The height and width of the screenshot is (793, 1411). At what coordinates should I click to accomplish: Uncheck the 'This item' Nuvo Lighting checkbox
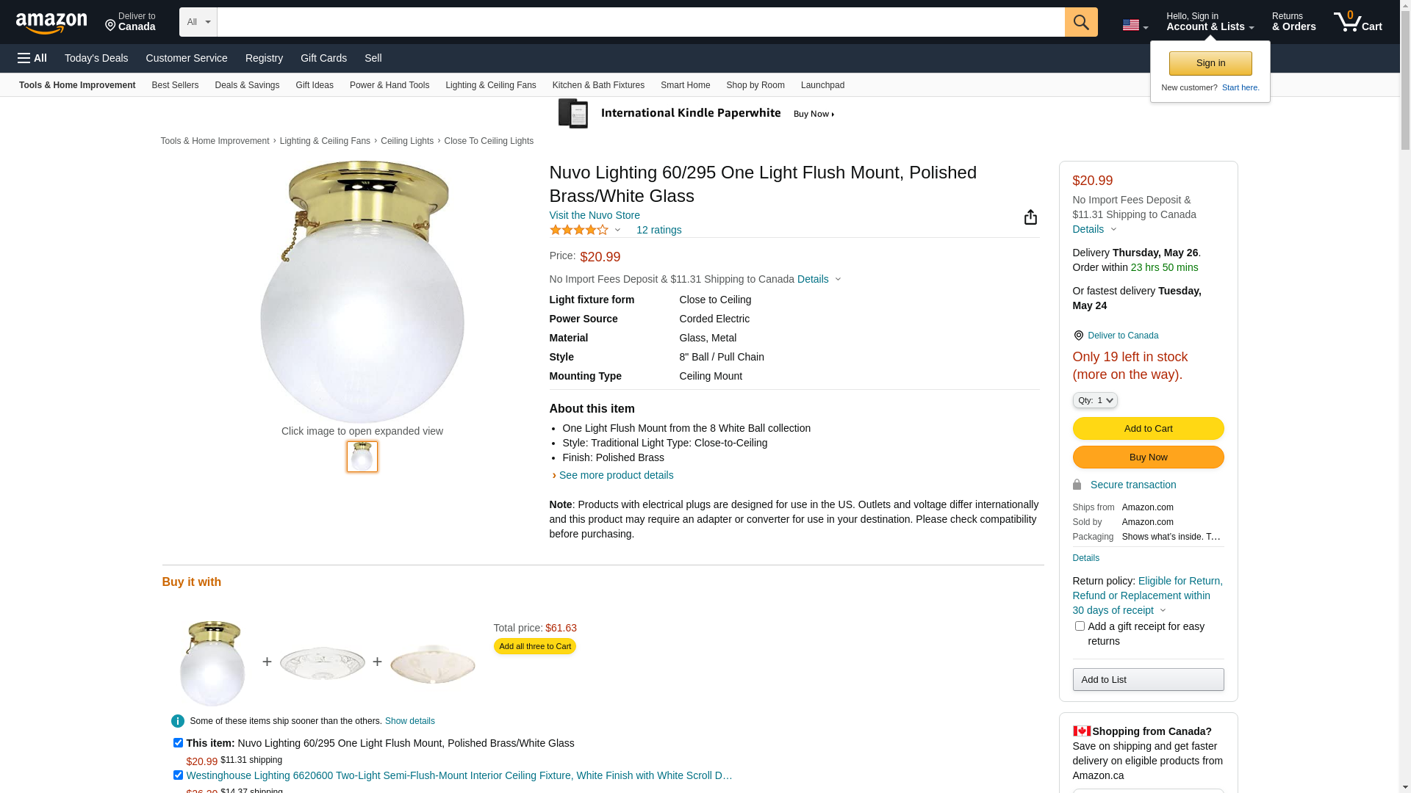pos(178,743)
